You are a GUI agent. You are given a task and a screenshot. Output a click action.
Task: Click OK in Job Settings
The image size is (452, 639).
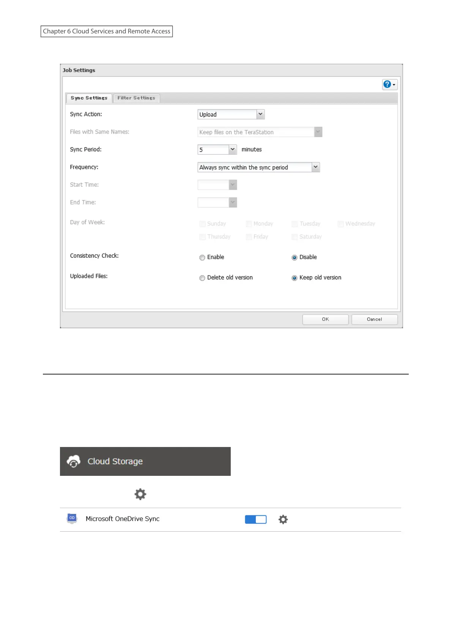[x=325, y=319]
